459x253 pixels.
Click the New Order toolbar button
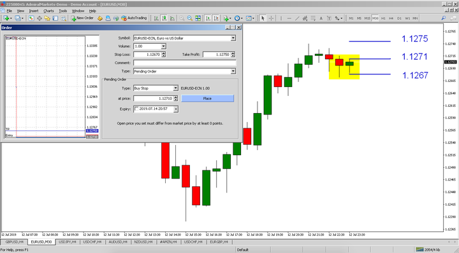pos(82,18)
